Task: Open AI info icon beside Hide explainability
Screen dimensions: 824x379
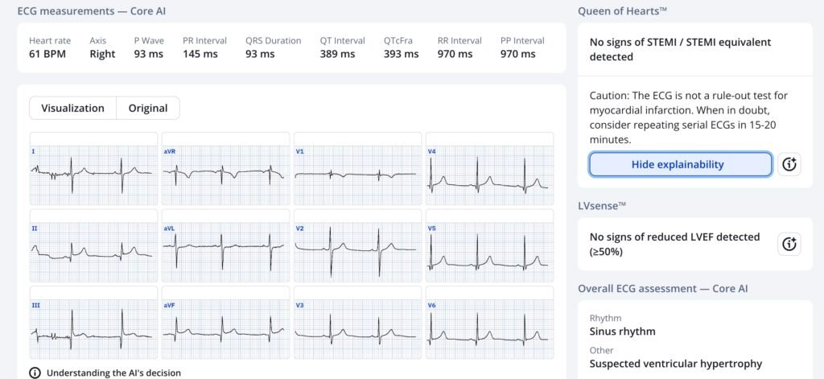Action: 789,164
